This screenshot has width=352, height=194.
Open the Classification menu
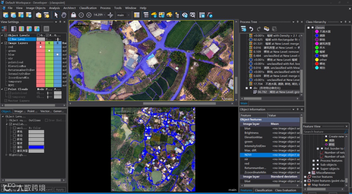pyautogui.click(x=88, y=8)
